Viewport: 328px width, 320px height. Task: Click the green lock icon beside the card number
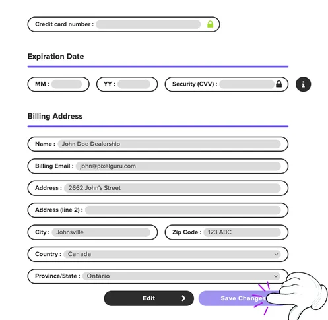(x=210, y=24)
